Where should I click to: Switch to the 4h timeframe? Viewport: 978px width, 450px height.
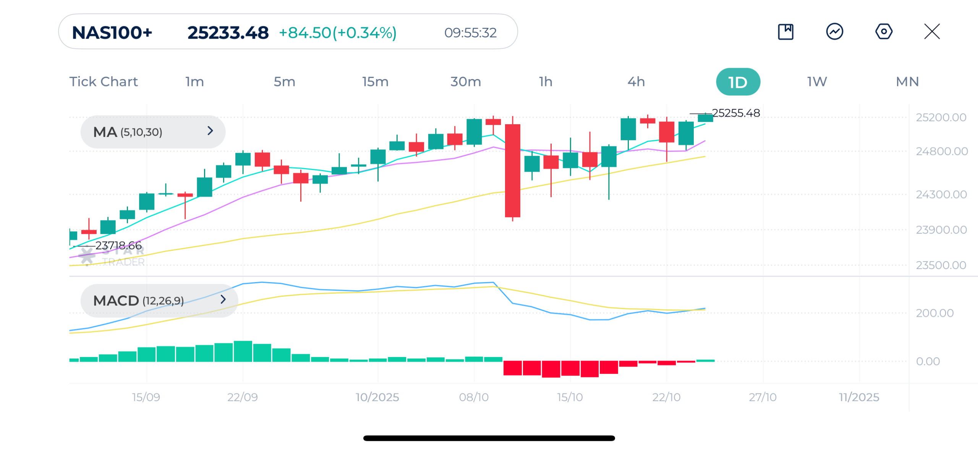click(636, 82)
